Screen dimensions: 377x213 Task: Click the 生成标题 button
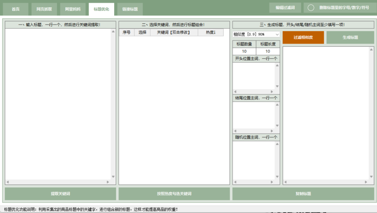pos(350,37)
